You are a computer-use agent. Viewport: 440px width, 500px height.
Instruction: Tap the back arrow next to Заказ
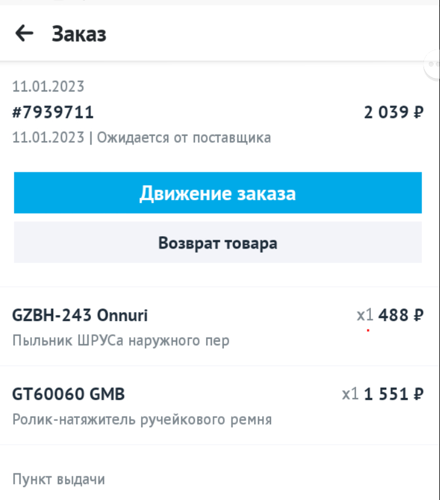pos(24,33)
